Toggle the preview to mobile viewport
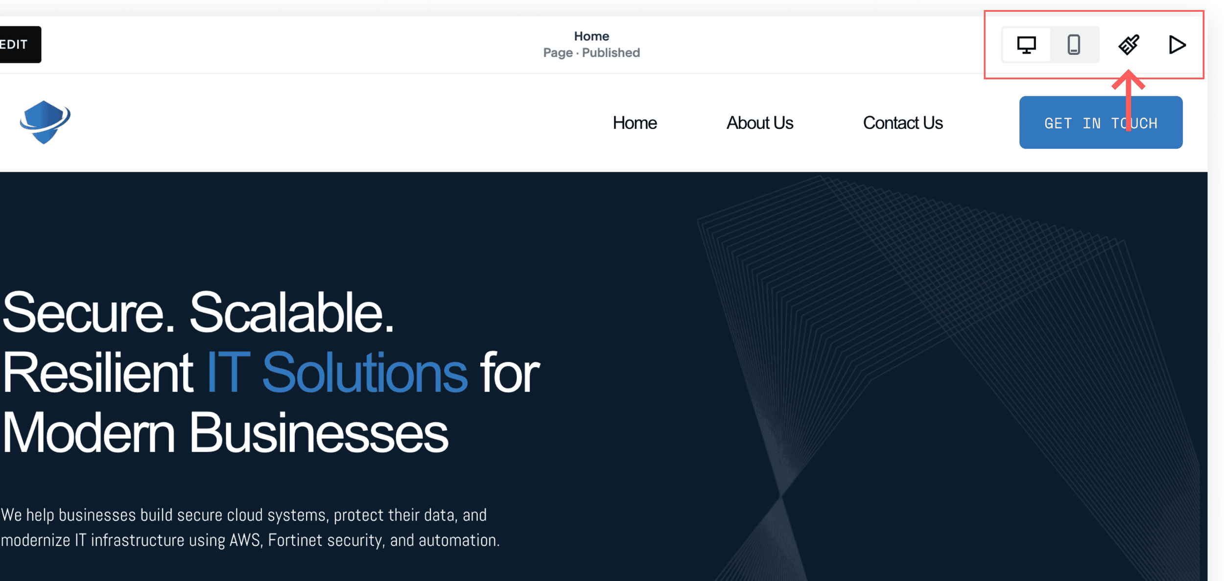 point(1073,45)
